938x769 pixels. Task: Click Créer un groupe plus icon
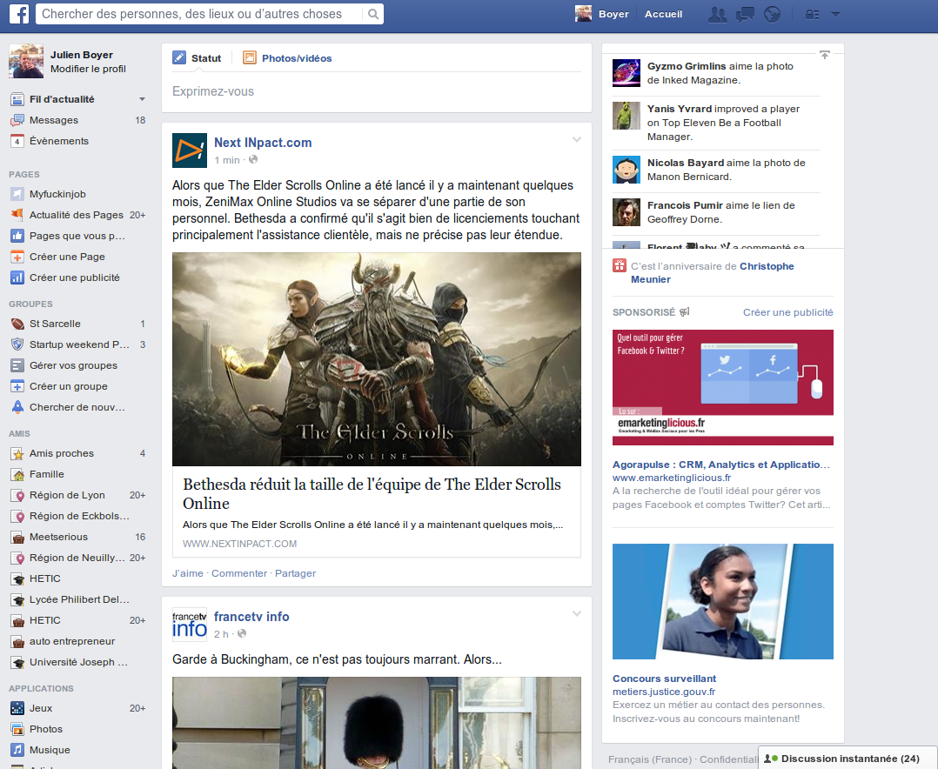point(17,386)
